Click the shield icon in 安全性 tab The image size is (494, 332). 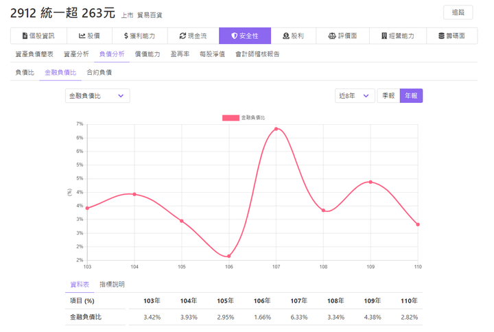[x=234, y=36]
